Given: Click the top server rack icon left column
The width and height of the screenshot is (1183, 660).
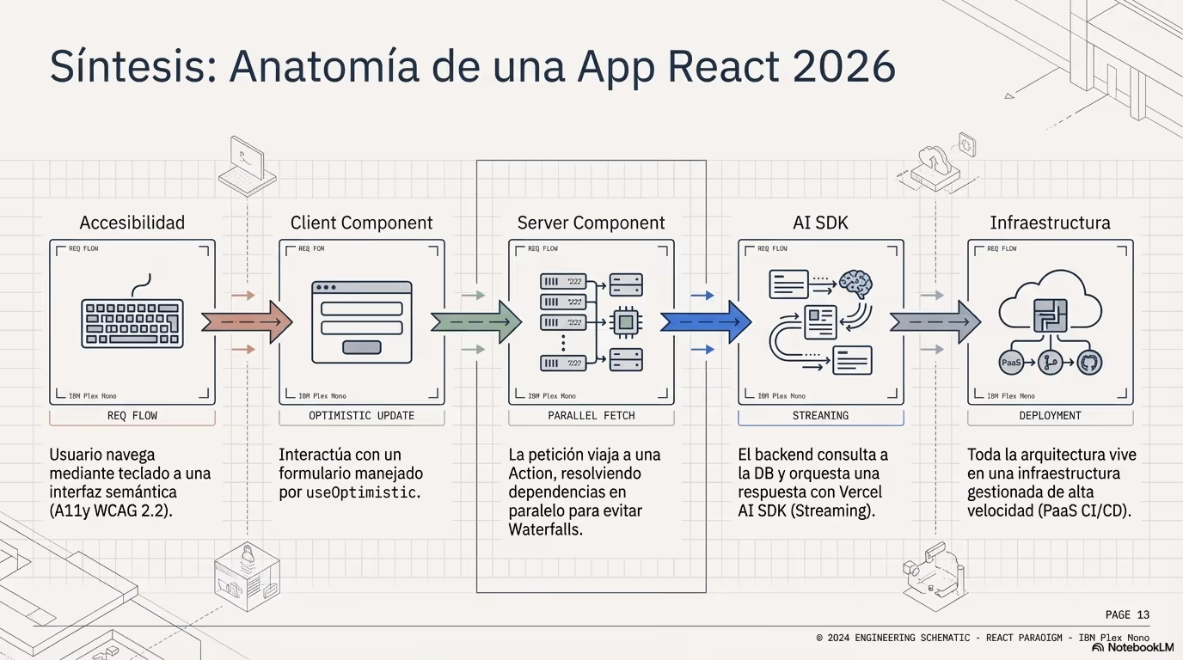Looking at the screenshot, I should point(563,282).
